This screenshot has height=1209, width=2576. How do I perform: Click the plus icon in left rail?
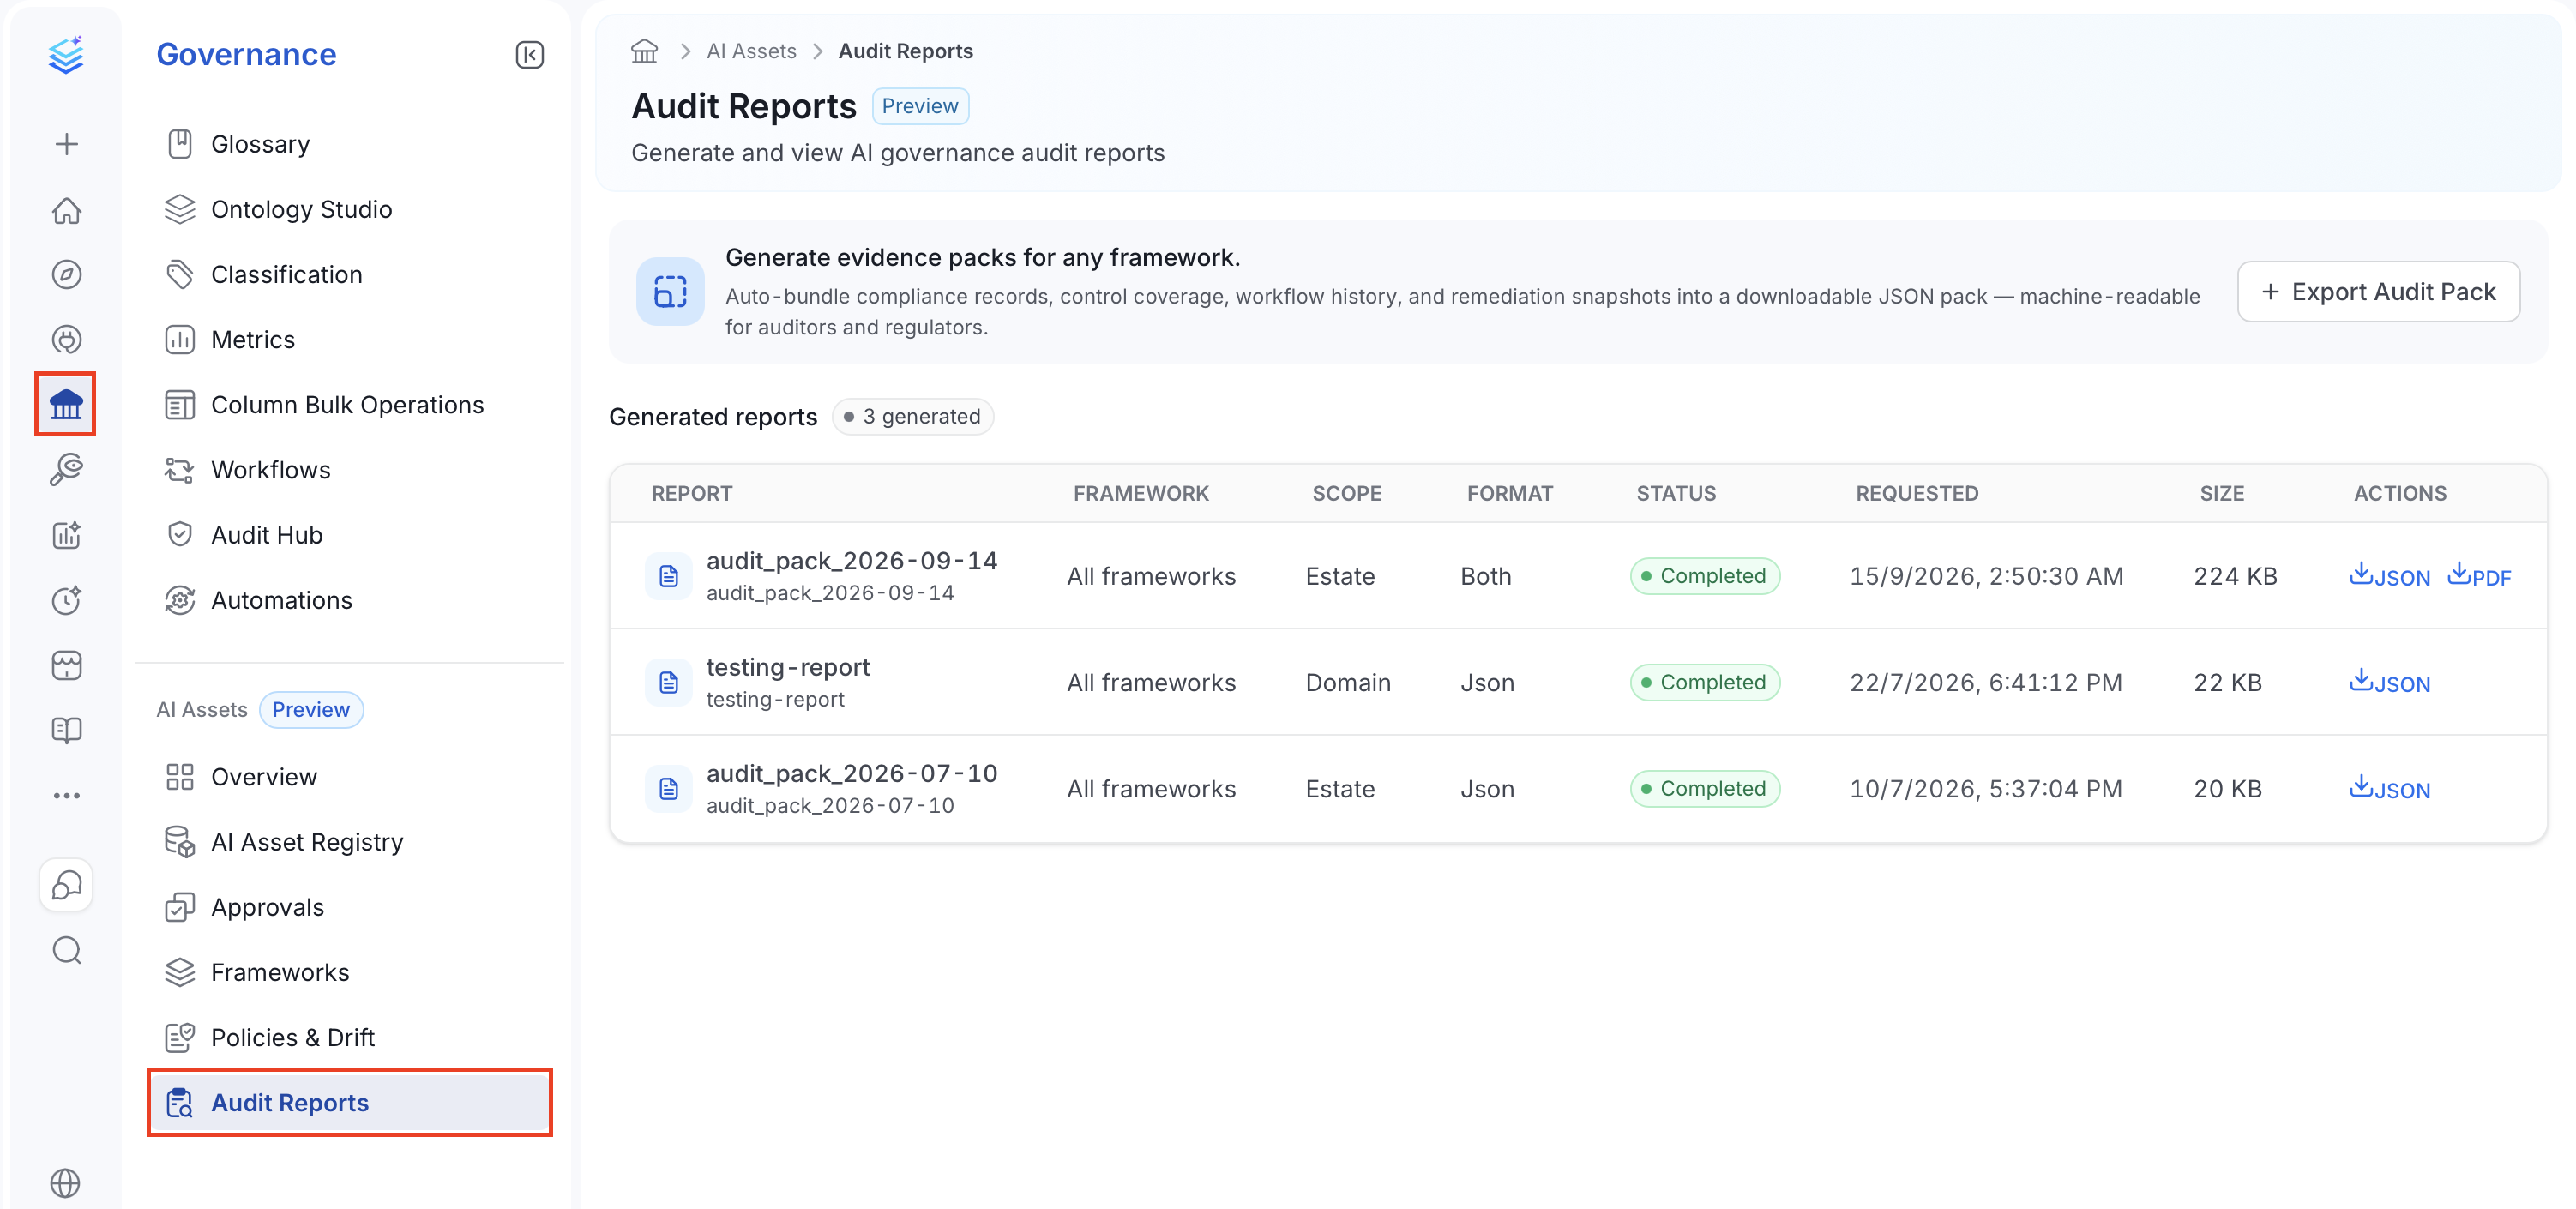(x=66, y=144)
